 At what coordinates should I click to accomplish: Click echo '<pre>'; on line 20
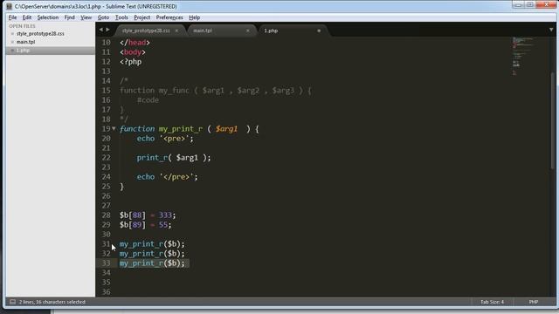point(165,139)
